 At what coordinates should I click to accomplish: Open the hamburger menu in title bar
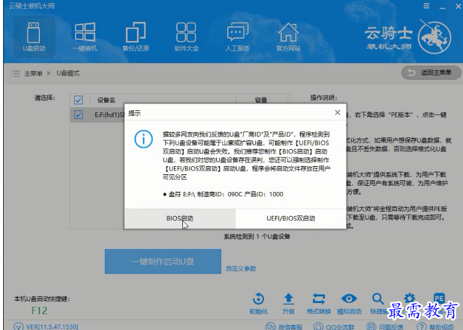[x=426, y=6]
